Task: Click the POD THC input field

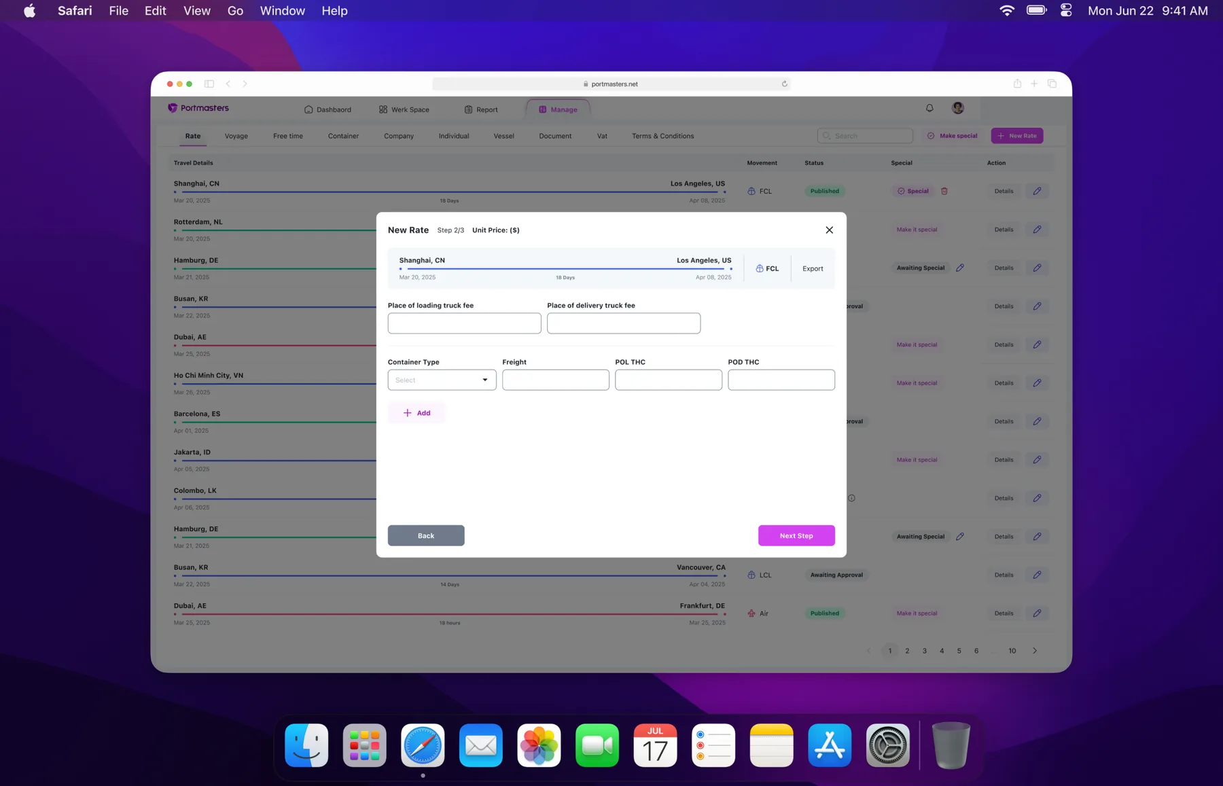Action: (x=781, y=380)
